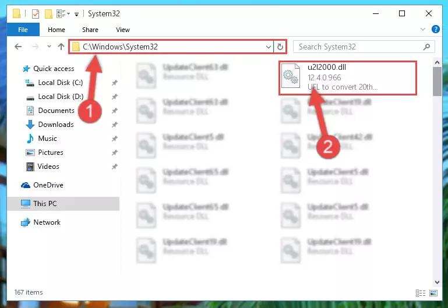Open the Help question mark icon

click(435, 29)
